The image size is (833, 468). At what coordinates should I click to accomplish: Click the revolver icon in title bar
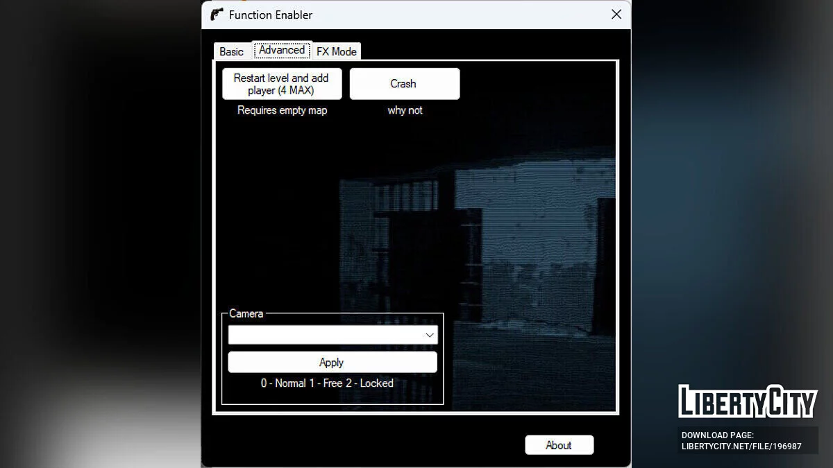click(217, 15)
